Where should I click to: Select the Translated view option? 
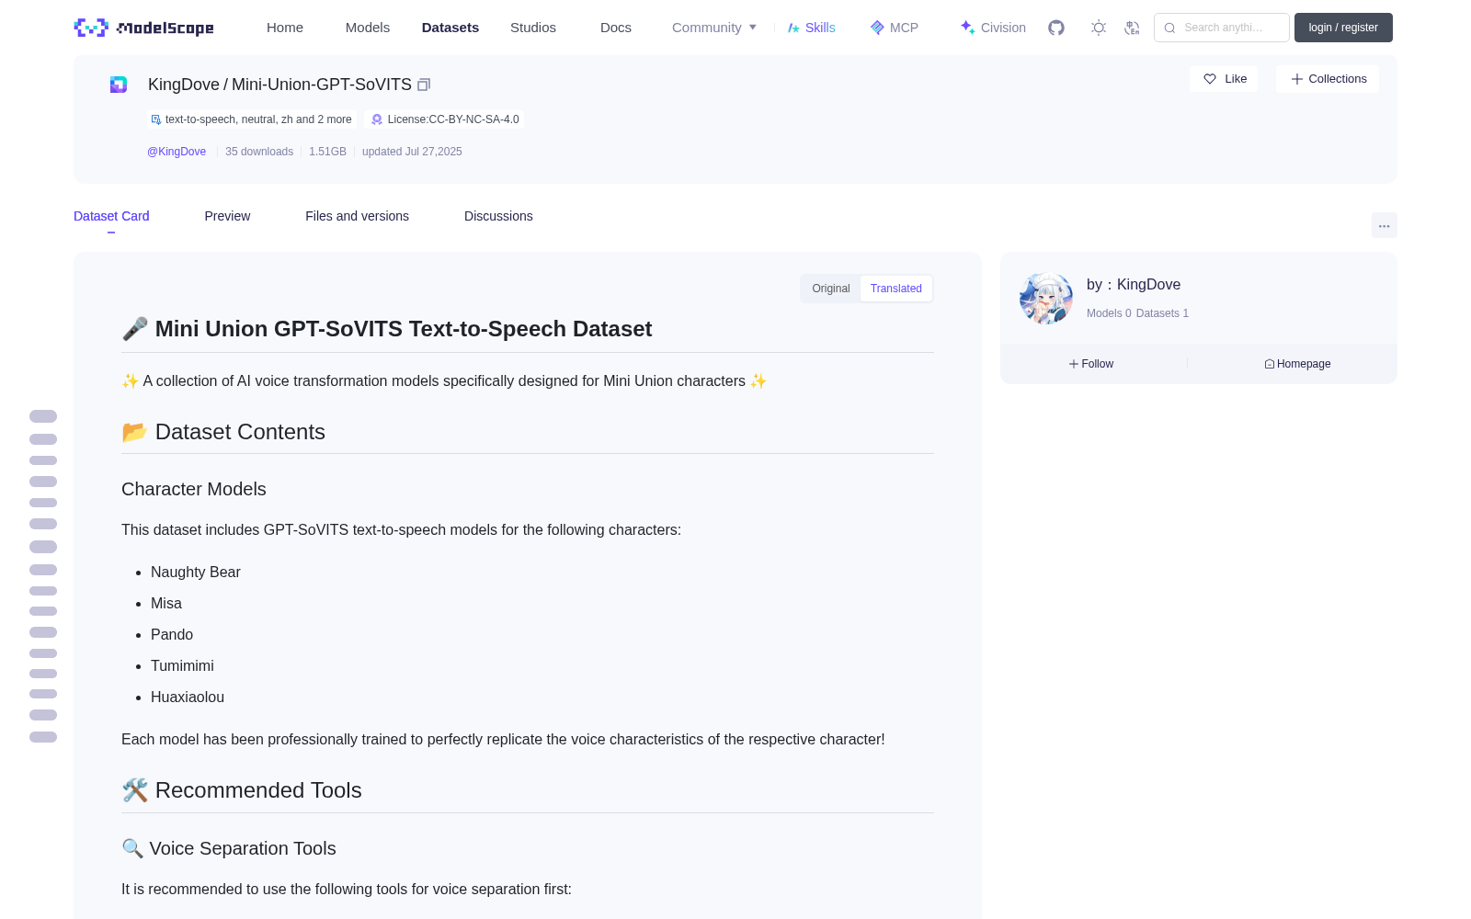click(x=896, y=289)
